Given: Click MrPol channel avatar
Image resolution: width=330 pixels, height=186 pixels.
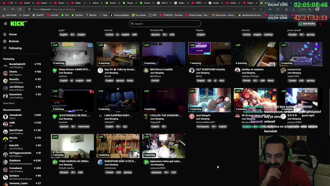Looking at the screenshot, I should click(192, 71).
